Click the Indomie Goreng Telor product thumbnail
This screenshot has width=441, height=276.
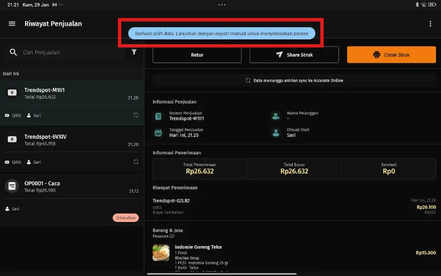pos(161,253)
